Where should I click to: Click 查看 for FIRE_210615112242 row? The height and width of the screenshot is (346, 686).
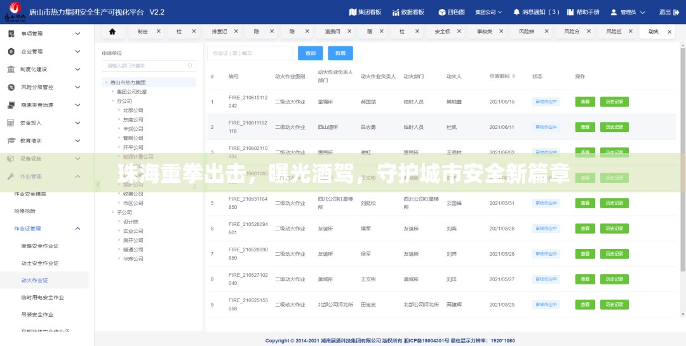pos(585,102)
